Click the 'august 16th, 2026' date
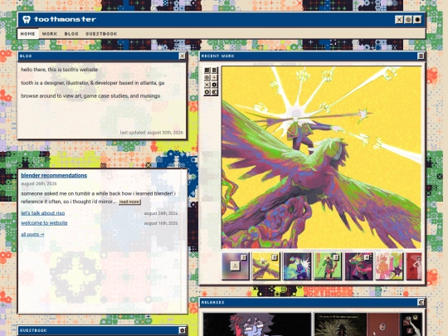 (x=161, y=223)
